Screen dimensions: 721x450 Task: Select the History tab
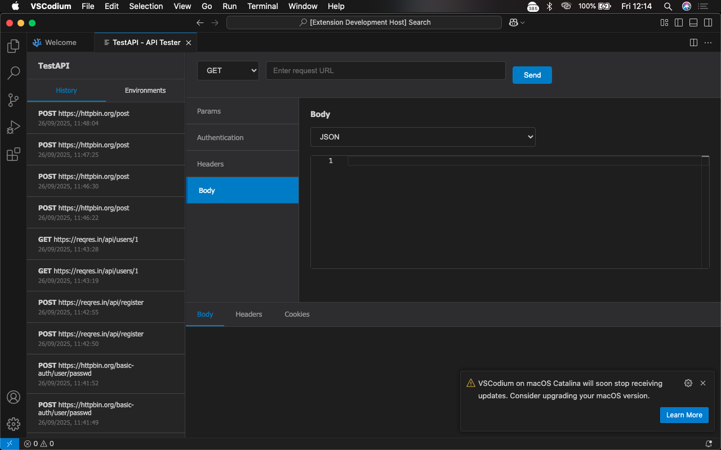coord(66,90)
